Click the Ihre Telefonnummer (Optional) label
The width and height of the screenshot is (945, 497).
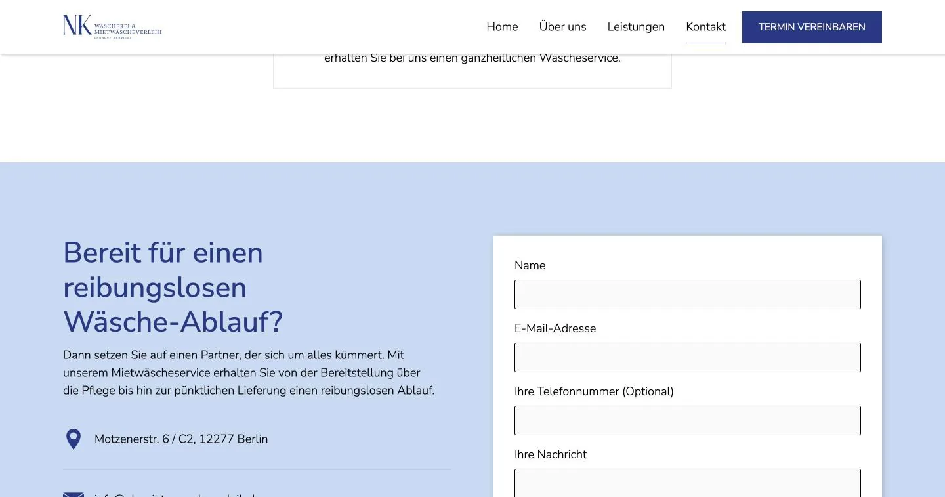[x=594, y=391]
